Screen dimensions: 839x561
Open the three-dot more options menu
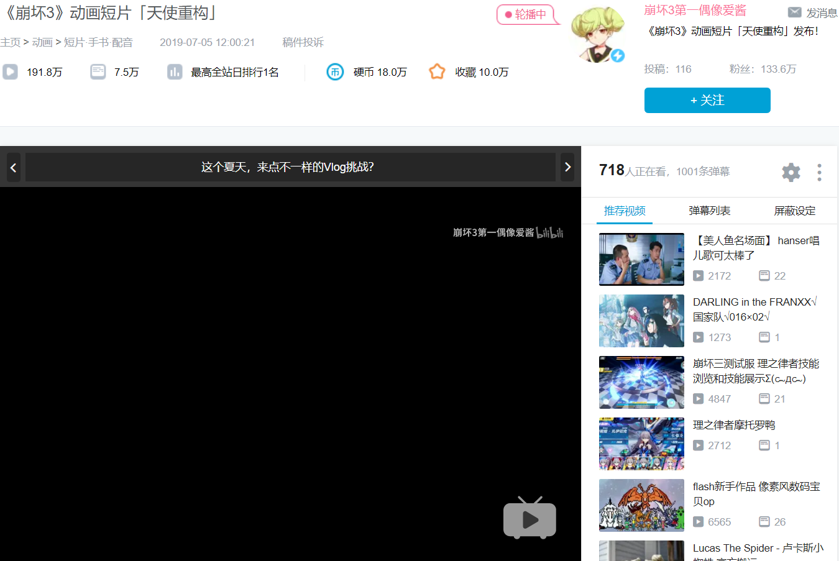pyautogui.click(x=819, y=172)
